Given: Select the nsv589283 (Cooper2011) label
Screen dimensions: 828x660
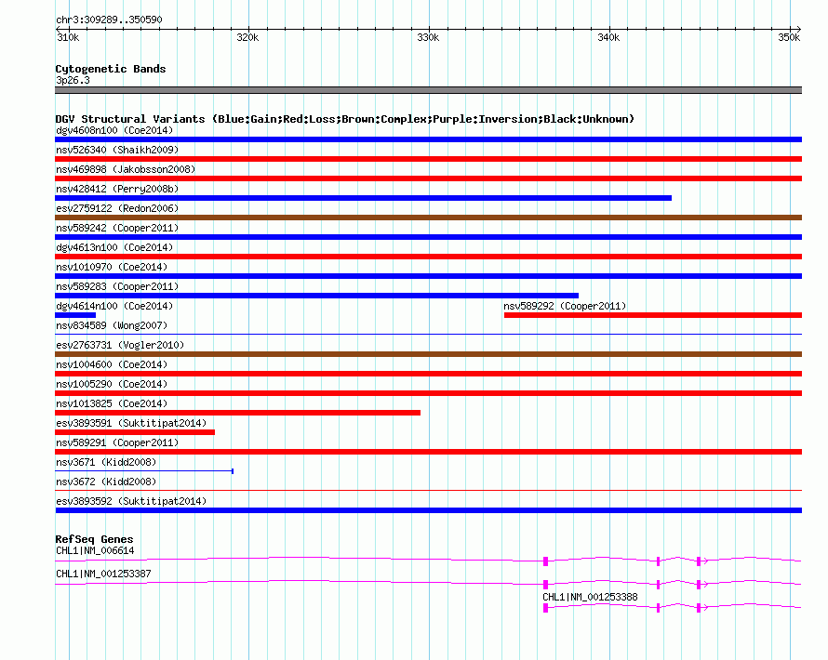Looking at the screenshot, I should (117, 286).
